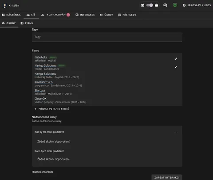This screenshot has height=180, width=213.
Task: Open the NašeApka company link
Action: pos(41,57)
